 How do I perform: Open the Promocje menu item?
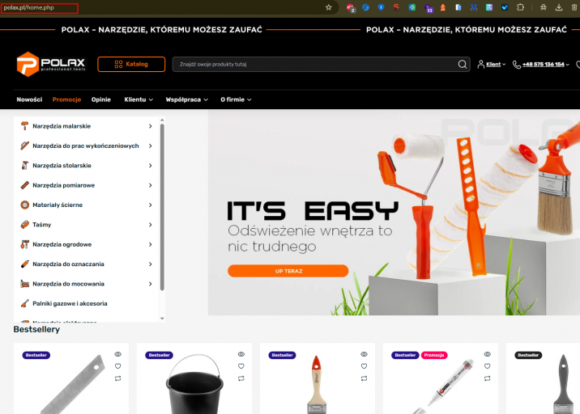pos(66,99)
